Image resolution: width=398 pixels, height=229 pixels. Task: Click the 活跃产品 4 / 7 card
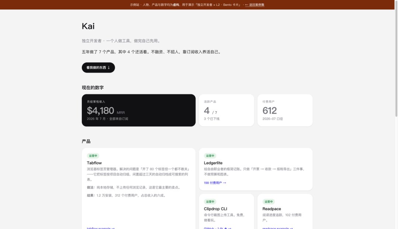[x=226, y=110]
